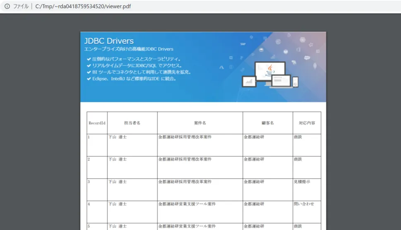The width and height of the screenshot is (401, 230).
Task: Click the 案件名 column header
Action: pos(200,123)
